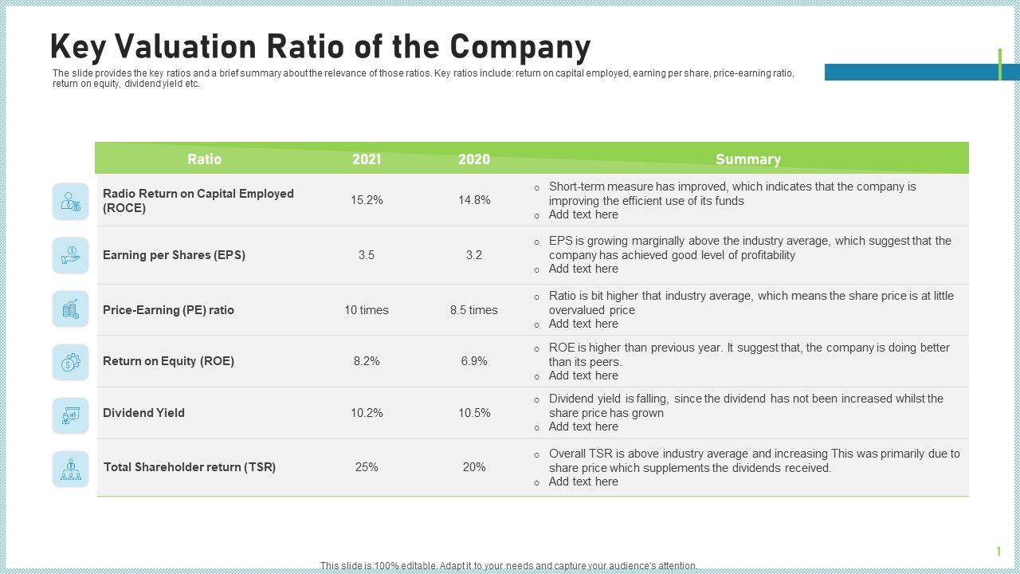Screen dimensions: 1020x574
Task: Click the slide description text under the title
Action: click(422, 78)
